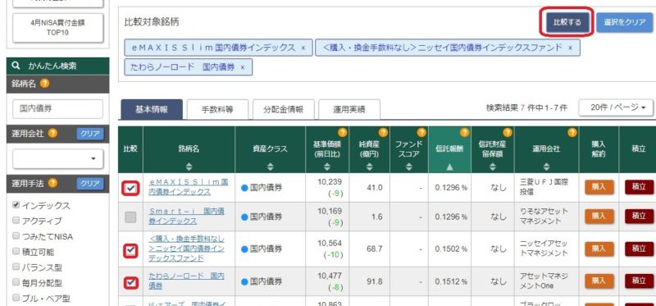The height and width of the screenshot is (306, 656).
Task: Click クリア button next to 運用会社
Action: point(90,134)
